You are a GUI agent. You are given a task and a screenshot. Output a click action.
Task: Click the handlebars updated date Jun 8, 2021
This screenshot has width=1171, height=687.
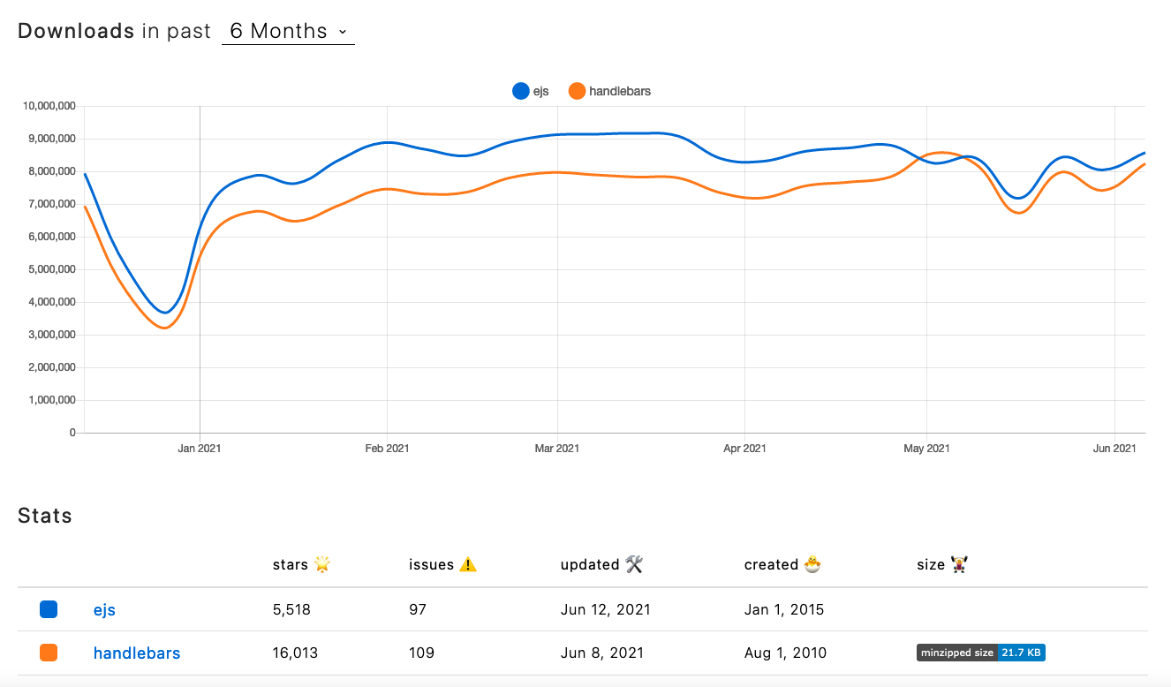(x=602, y=653)
